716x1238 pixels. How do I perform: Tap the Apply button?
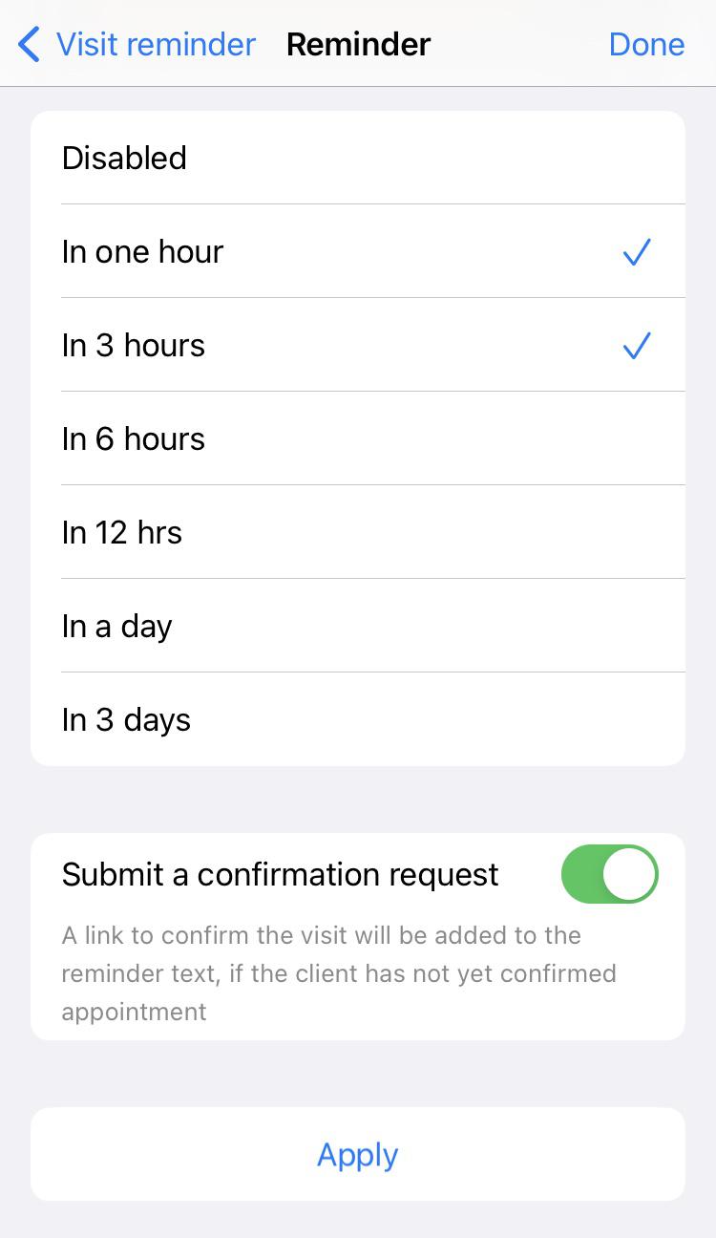pyautogui.click(x=358, y=1154)
